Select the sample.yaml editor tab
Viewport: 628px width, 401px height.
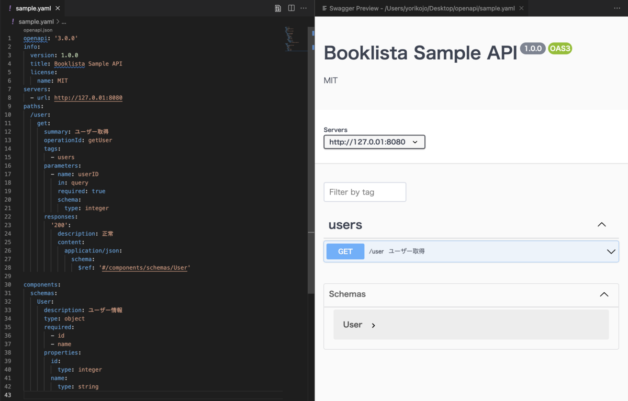point(33,8)
